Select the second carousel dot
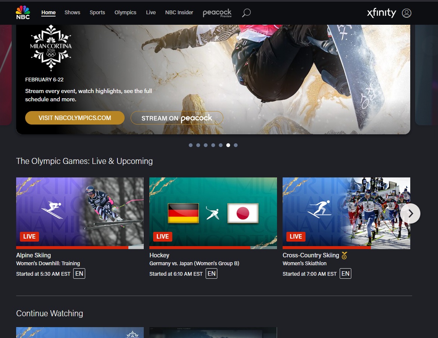This screenshot has width=438, height=338. [x=198, y=145]
